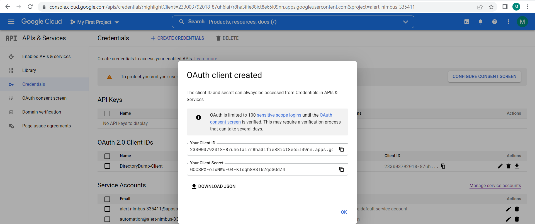Click the APIs & Services heading
The image size is (535, 224).
pyautogui.click(x=44, y=38)
